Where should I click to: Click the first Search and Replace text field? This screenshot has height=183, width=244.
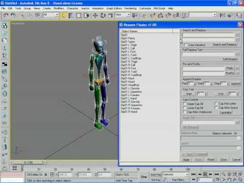coord(208,35)
